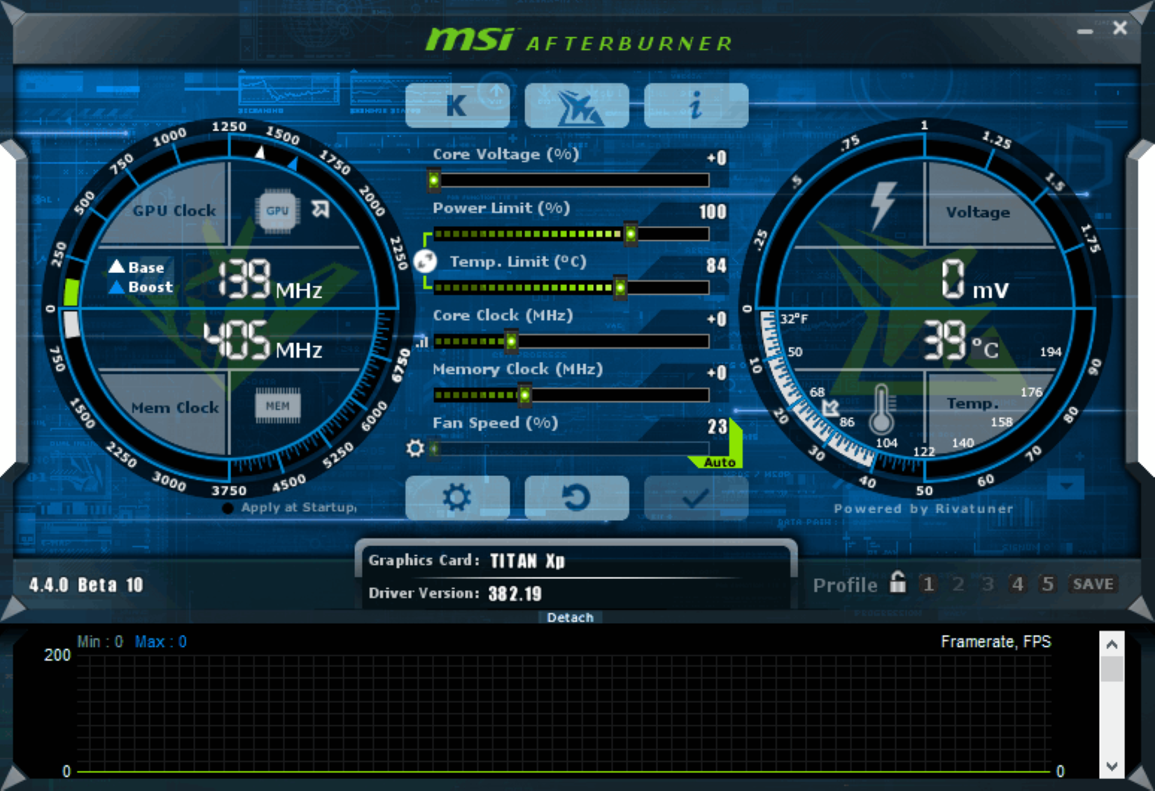Click the 'Min : 0' graph label
The width and height of the screenshot is (1155, 791).
pos(100,642)
